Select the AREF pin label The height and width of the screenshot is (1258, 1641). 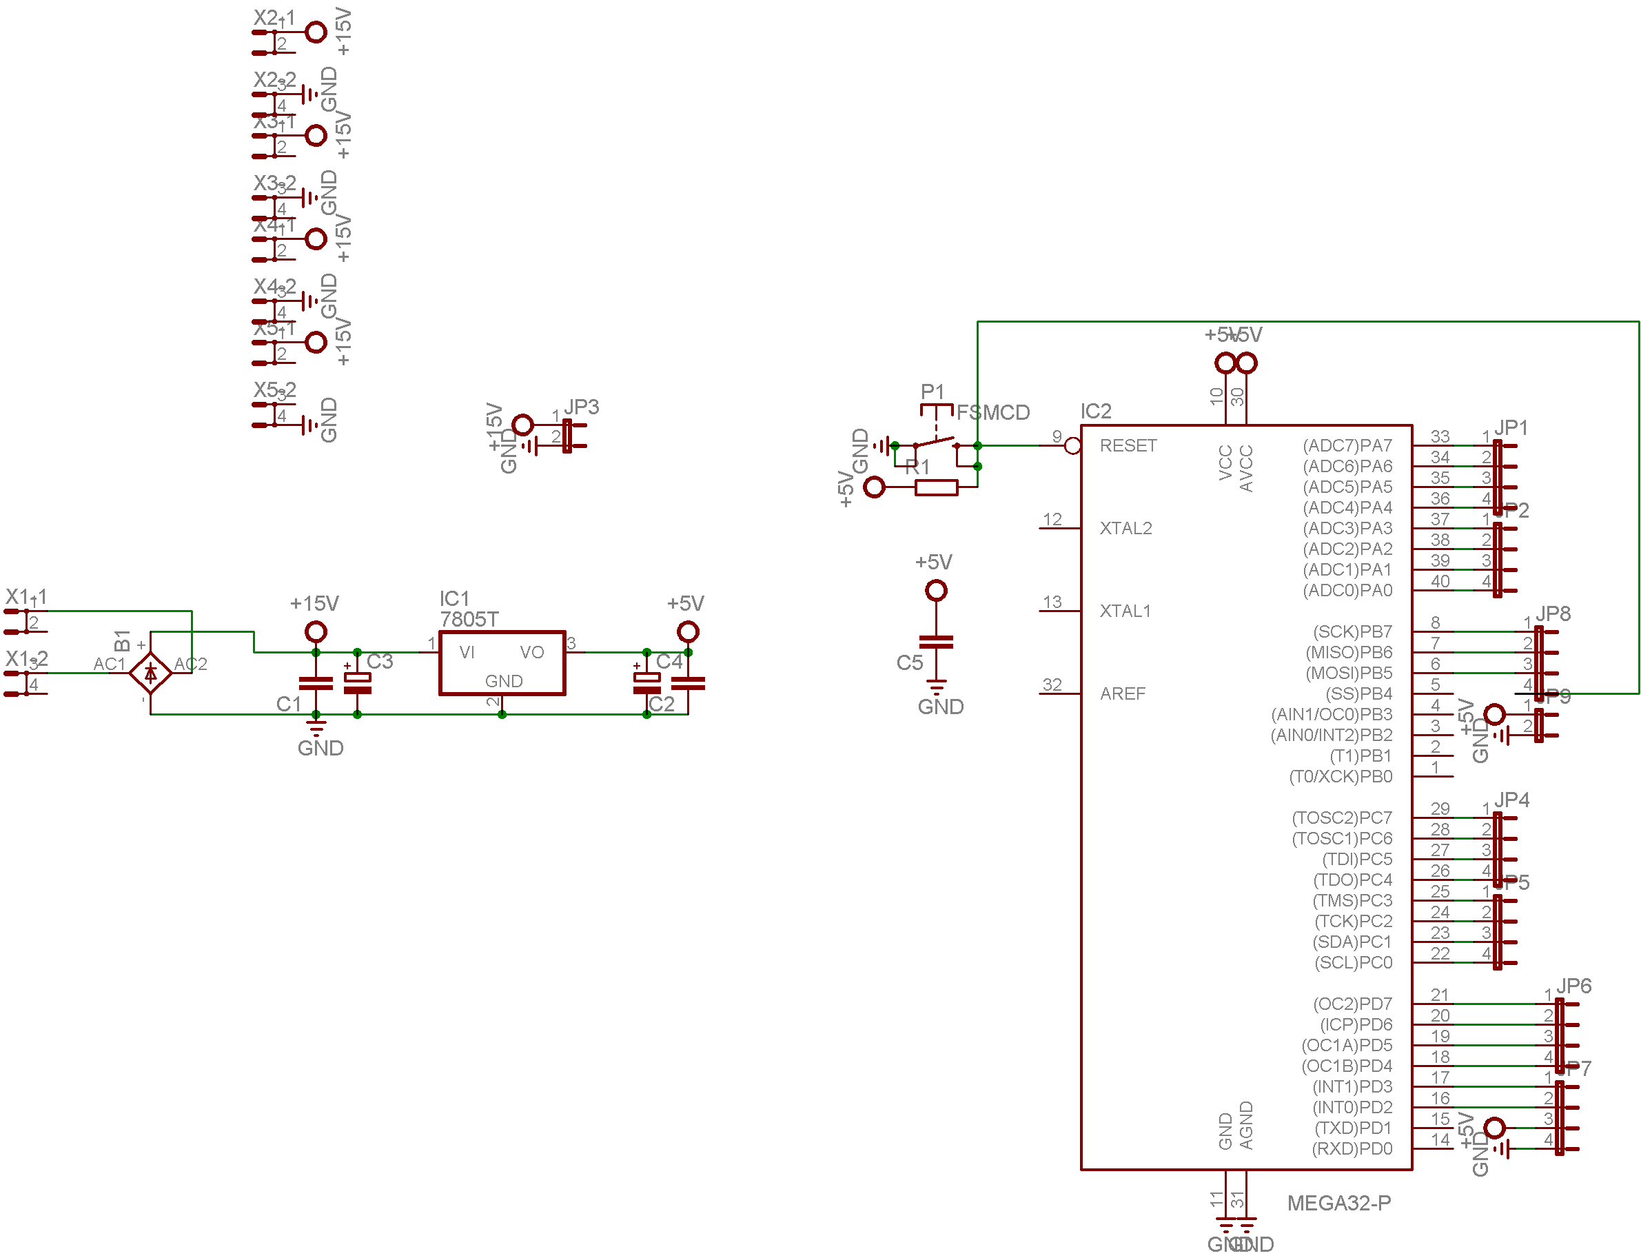(x=1122, y=693)
